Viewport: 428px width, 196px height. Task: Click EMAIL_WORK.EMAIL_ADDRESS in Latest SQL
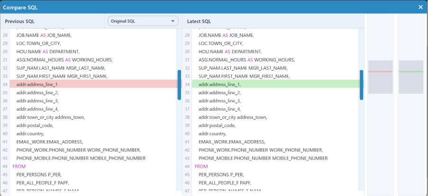pyautogui.click(x=232, y=142)
